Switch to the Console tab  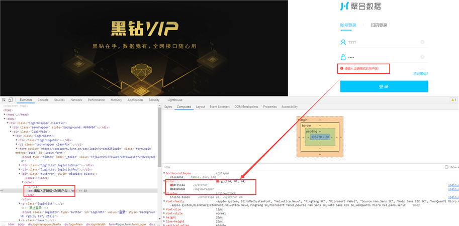pyautogui.click(x=43, y=100)
